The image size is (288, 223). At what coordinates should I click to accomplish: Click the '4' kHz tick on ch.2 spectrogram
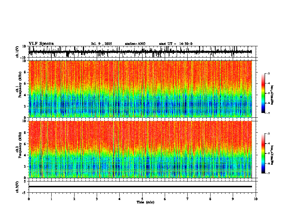coord(25,155)
